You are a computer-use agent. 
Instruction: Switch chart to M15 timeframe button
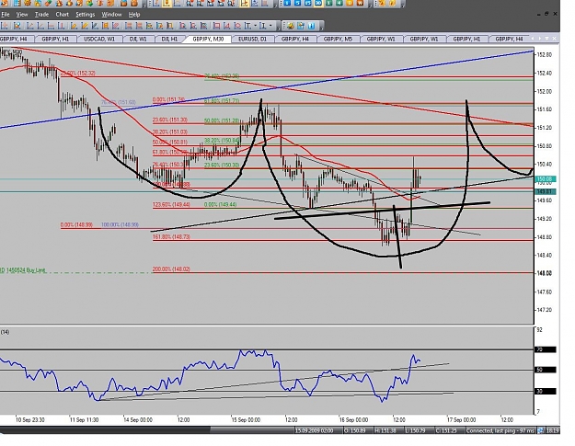pyautogui.click(x=307, y=4)
